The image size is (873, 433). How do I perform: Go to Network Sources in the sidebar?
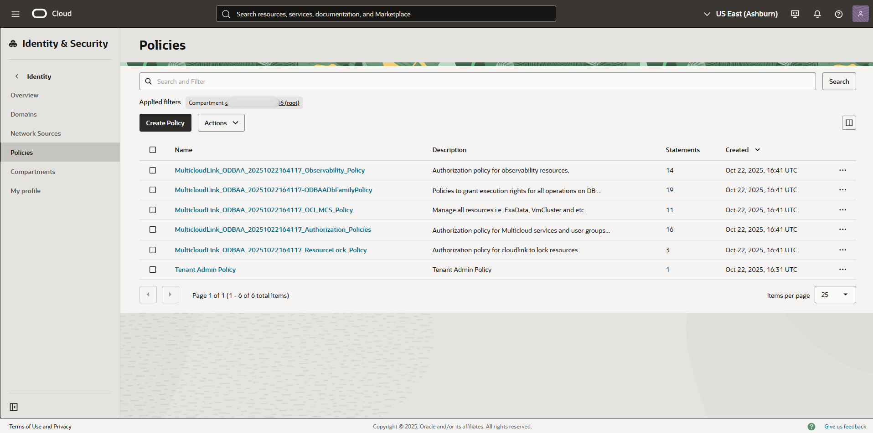(36, 133)
